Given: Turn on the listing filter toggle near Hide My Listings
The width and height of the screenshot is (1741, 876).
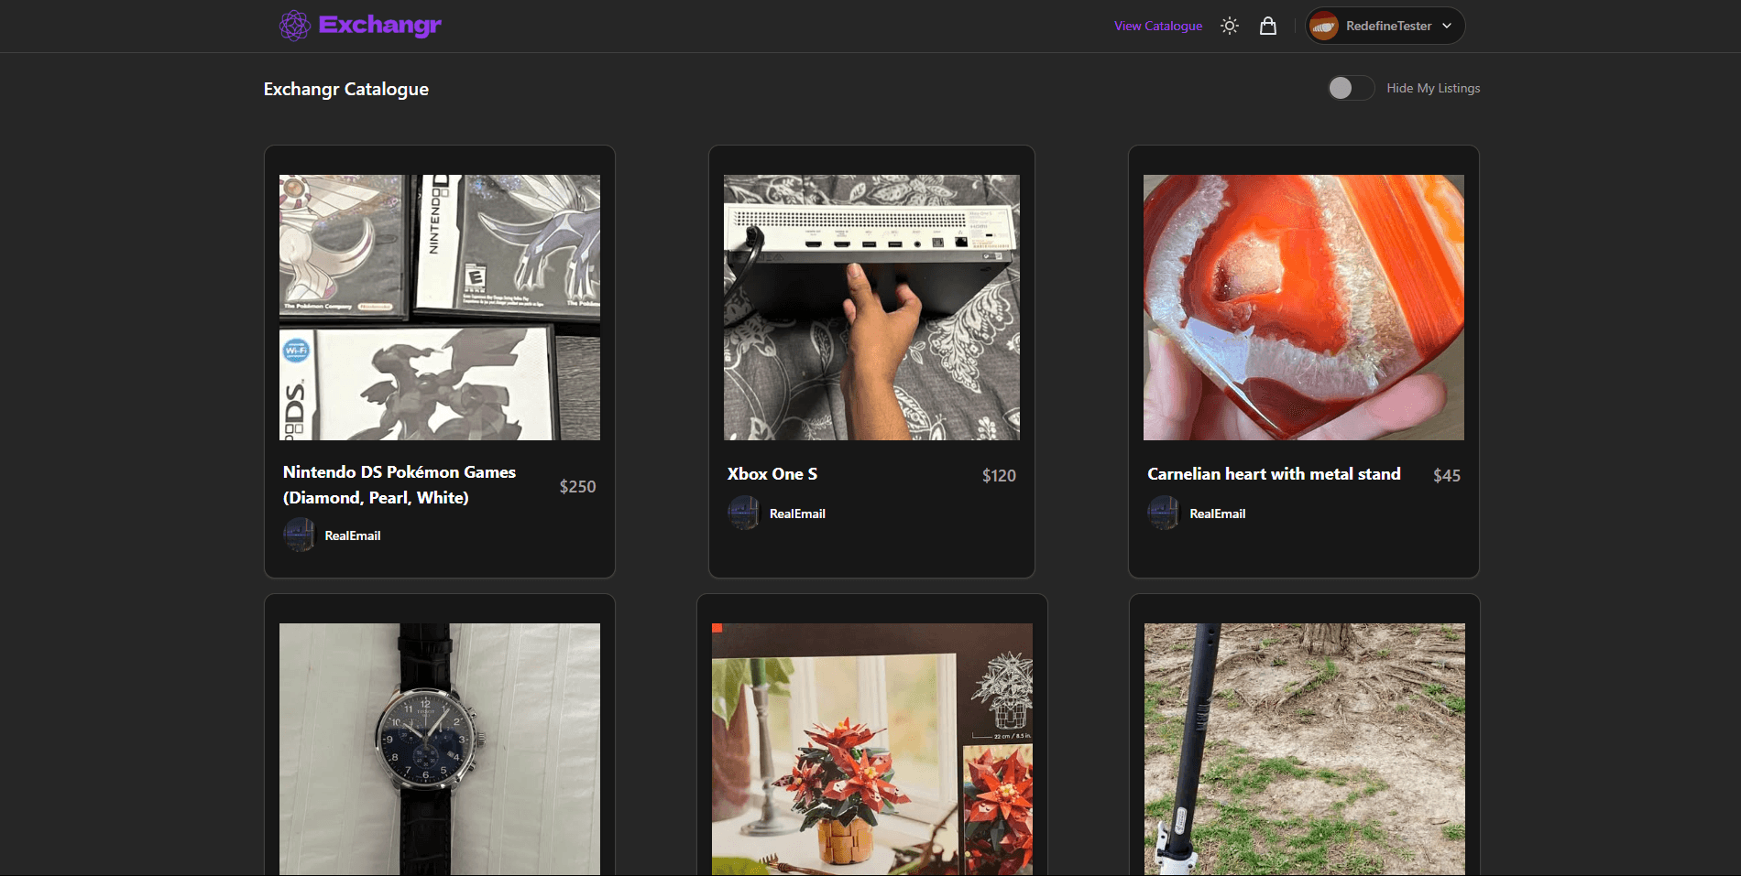Looking at the screenshot, I should [1350, 88].
